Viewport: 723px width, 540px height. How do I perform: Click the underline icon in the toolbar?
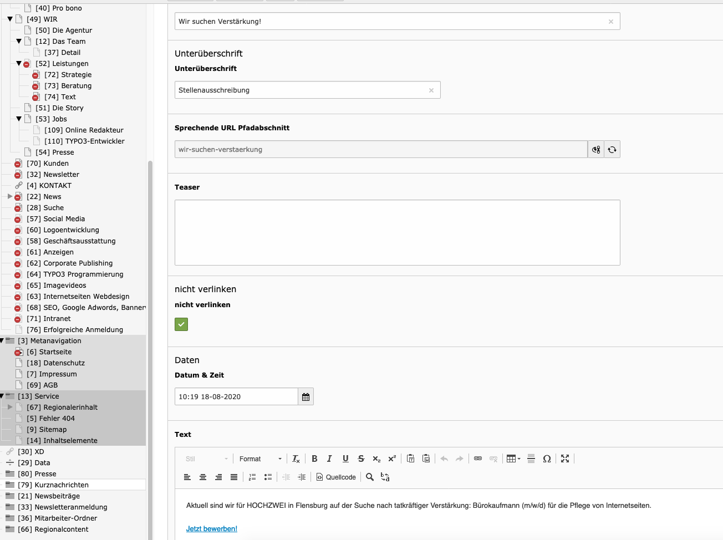tap(345, 459)
